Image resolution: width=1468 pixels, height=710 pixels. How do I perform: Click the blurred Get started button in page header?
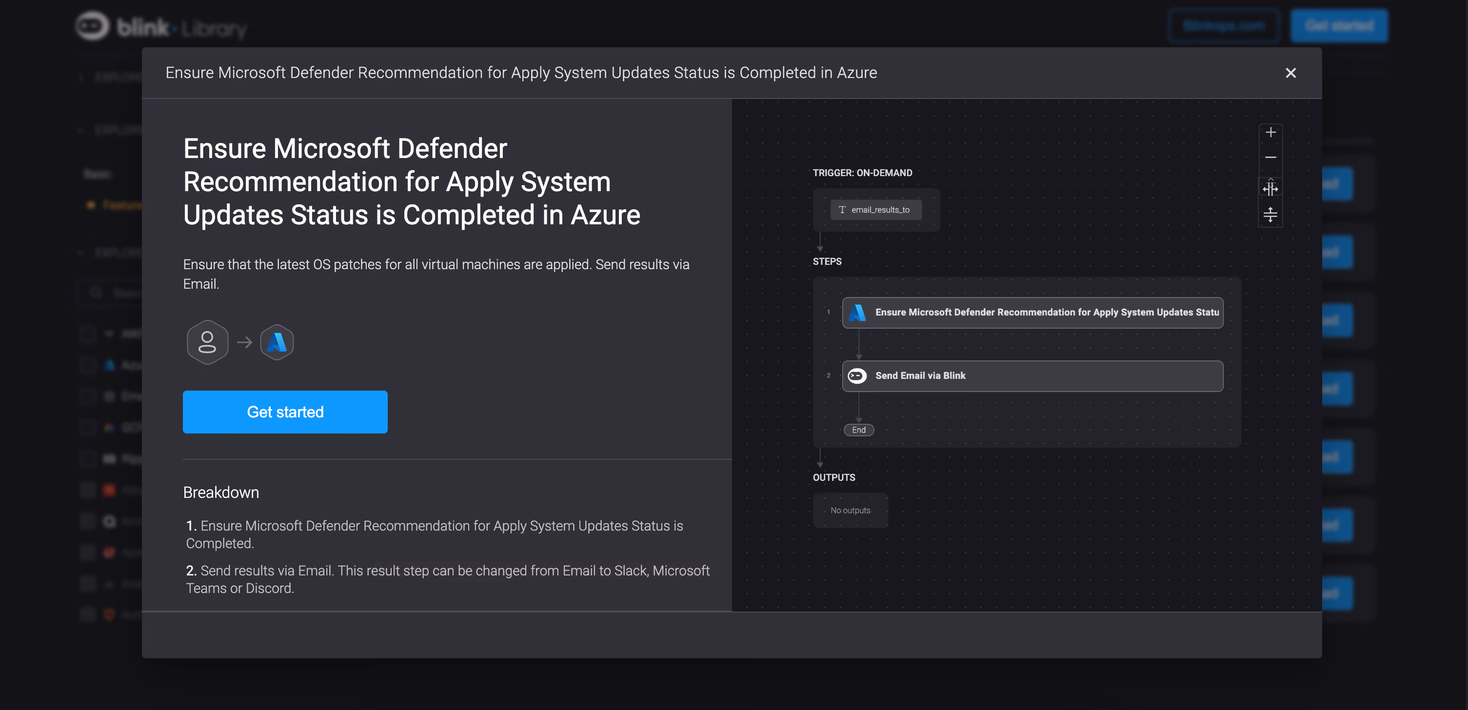(1339, 26)
